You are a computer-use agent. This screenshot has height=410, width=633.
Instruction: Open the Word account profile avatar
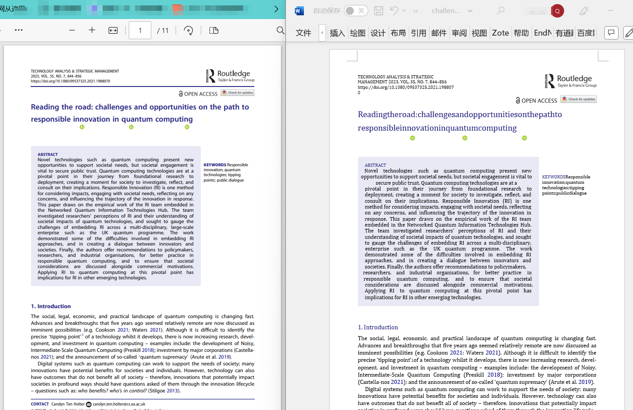tap(557, 11)
